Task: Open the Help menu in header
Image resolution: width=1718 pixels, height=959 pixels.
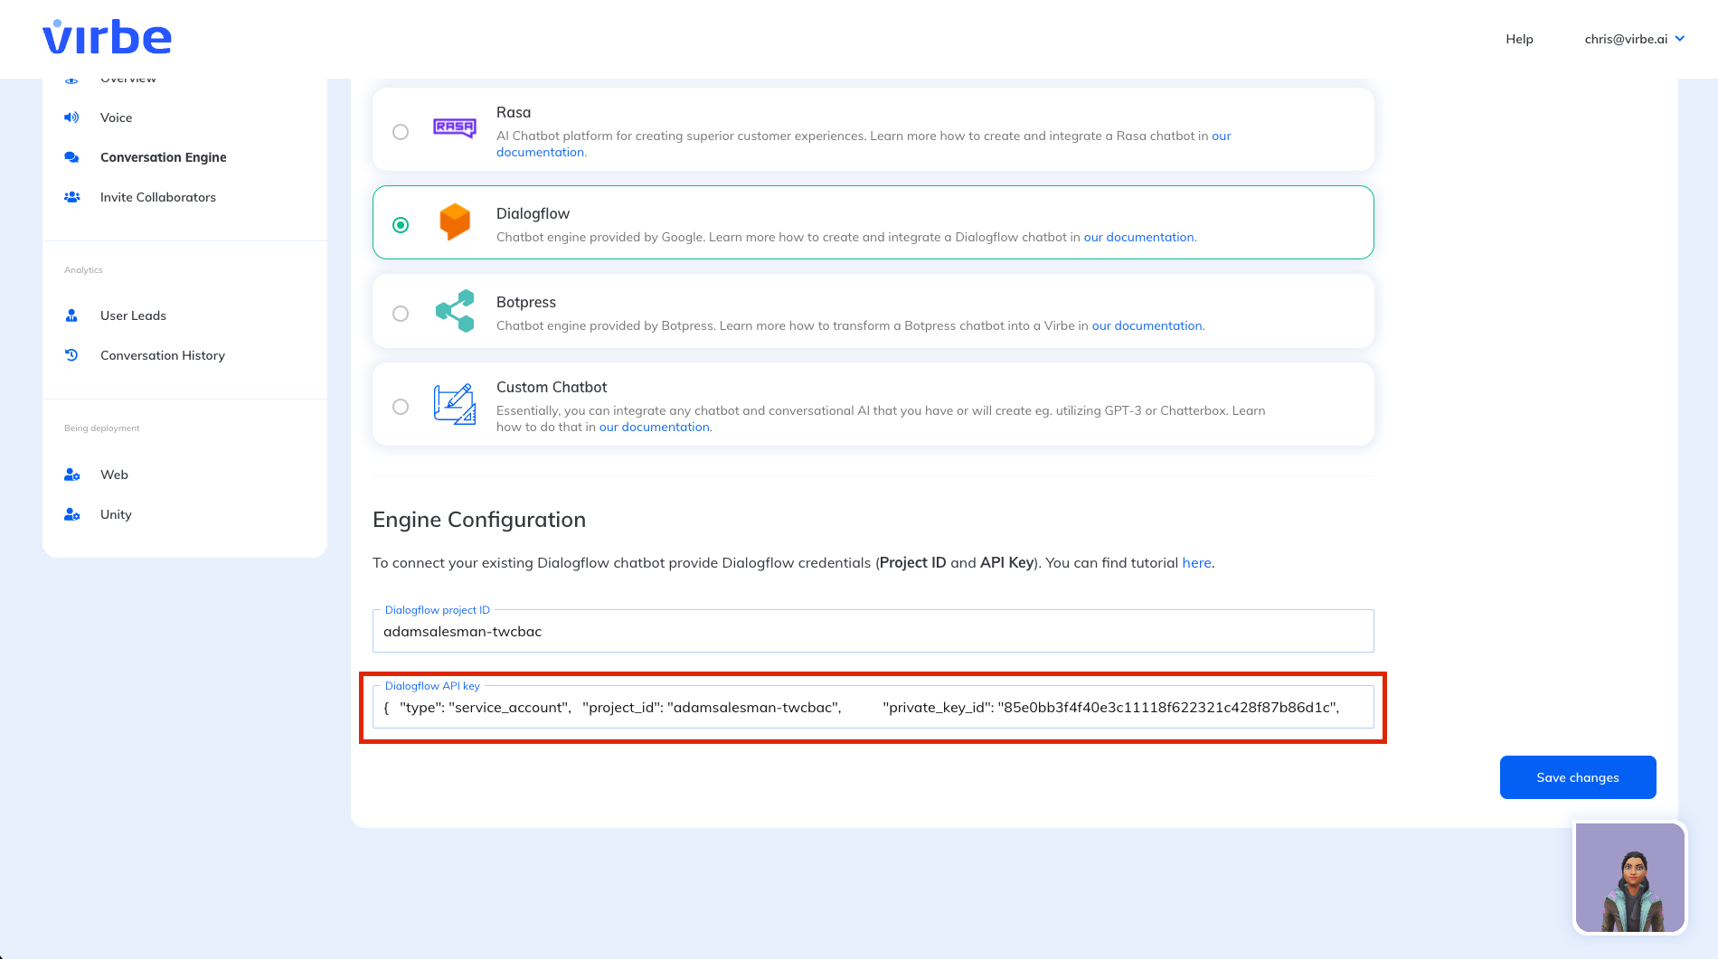Action: [1519, 39]
